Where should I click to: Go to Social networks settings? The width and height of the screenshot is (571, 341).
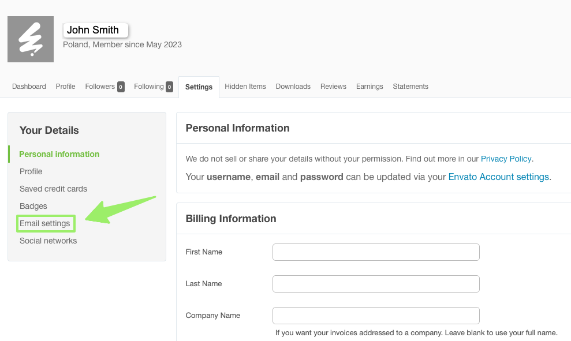point(48,241)
